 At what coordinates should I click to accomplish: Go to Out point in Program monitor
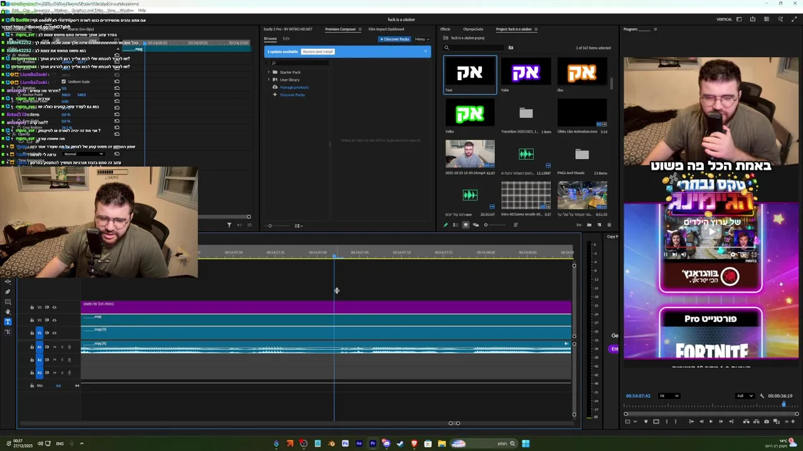coord(731,422)
